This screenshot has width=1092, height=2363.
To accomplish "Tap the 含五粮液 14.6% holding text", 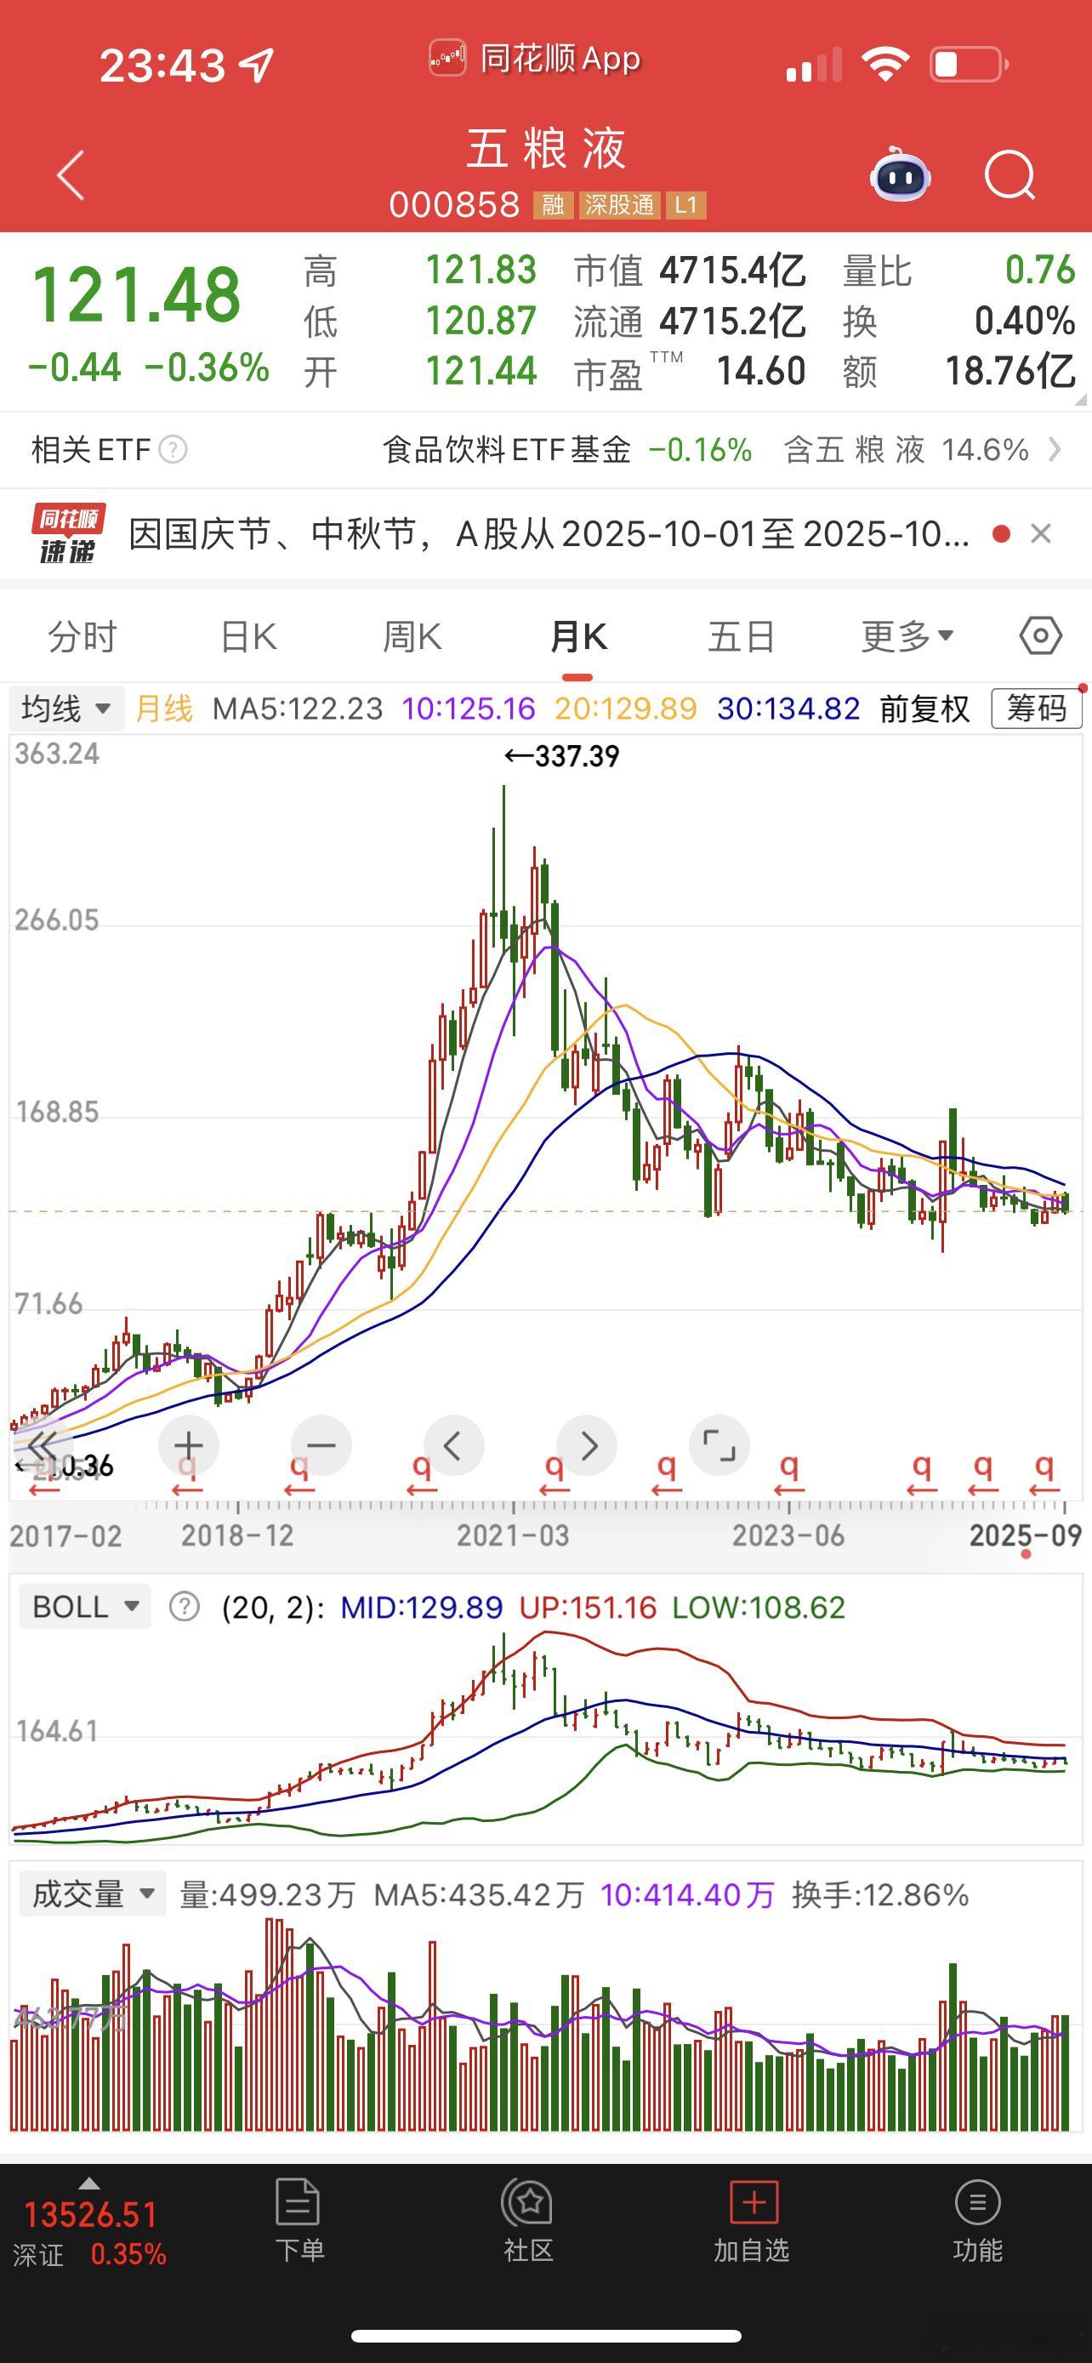I will click(x=907, y=449).
